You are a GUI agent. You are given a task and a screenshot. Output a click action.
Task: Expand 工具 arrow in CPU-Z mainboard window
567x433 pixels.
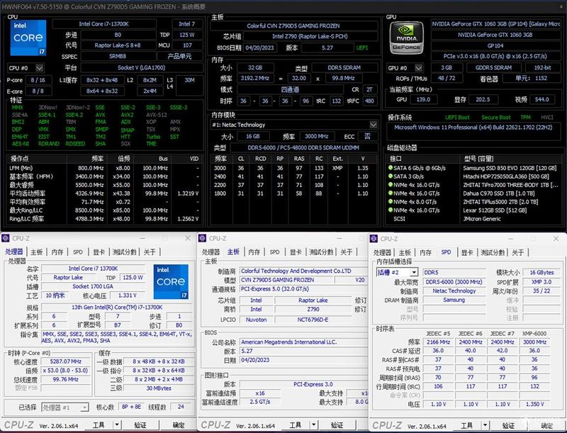pos(314,424)
